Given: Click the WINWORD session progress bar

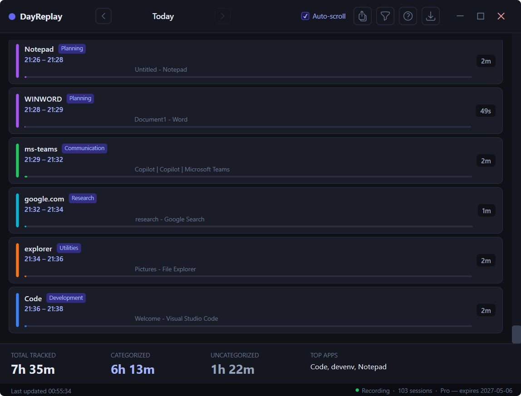Looking at the screenshot, I should (x=247, y=127).
